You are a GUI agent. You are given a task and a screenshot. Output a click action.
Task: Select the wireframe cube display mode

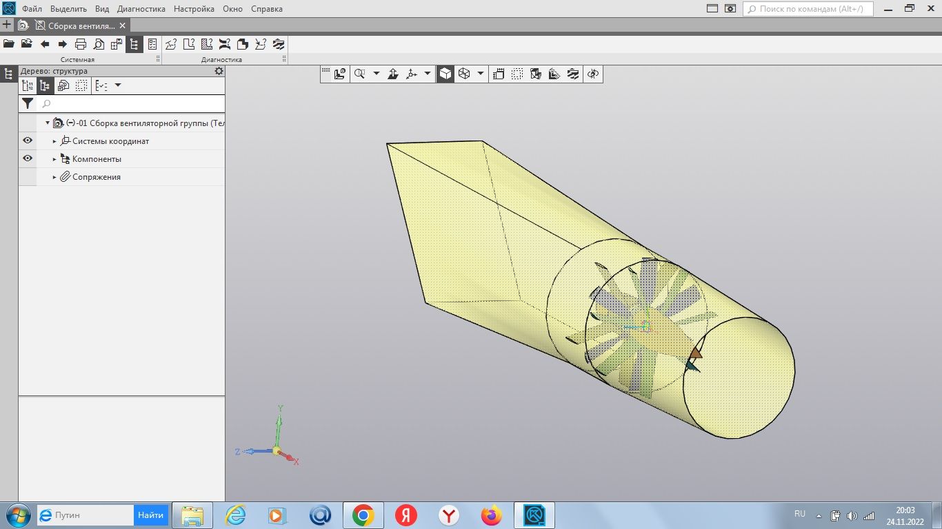tap(464, 74)
